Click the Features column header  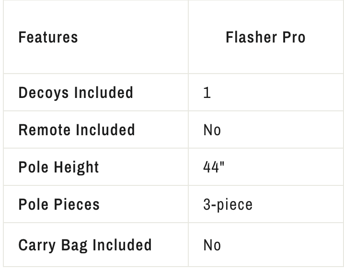pyautogui.click(x=48, y=37)
